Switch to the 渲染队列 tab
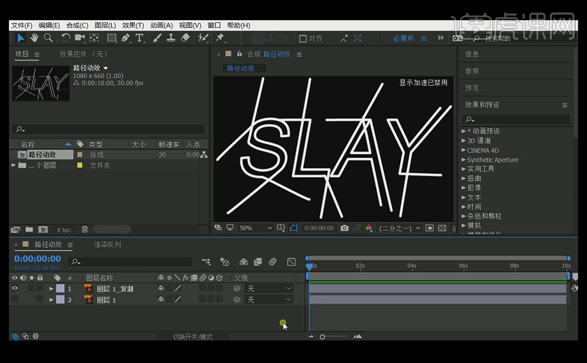This screenshot has height=363, width=587. [107, 244]
